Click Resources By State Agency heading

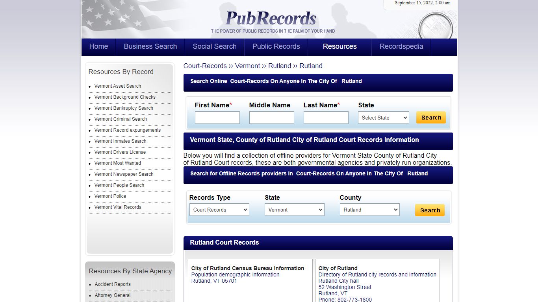[x=130, y=271]
